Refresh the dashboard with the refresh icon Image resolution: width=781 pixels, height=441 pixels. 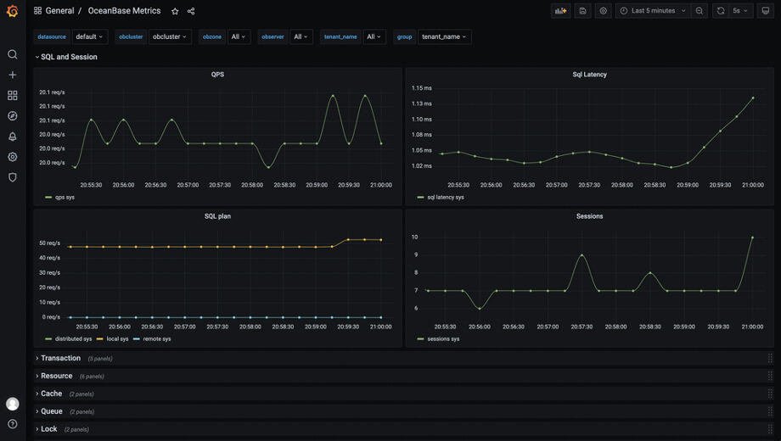720,11
